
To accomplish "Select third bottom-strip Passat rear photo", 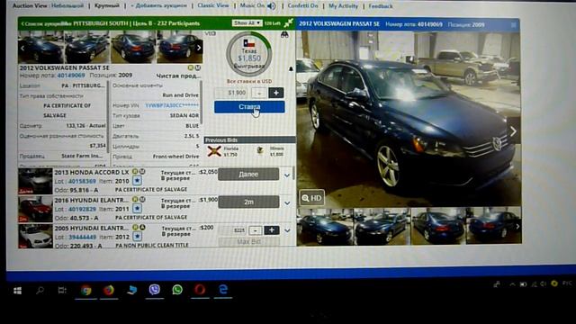I will 437,226.
